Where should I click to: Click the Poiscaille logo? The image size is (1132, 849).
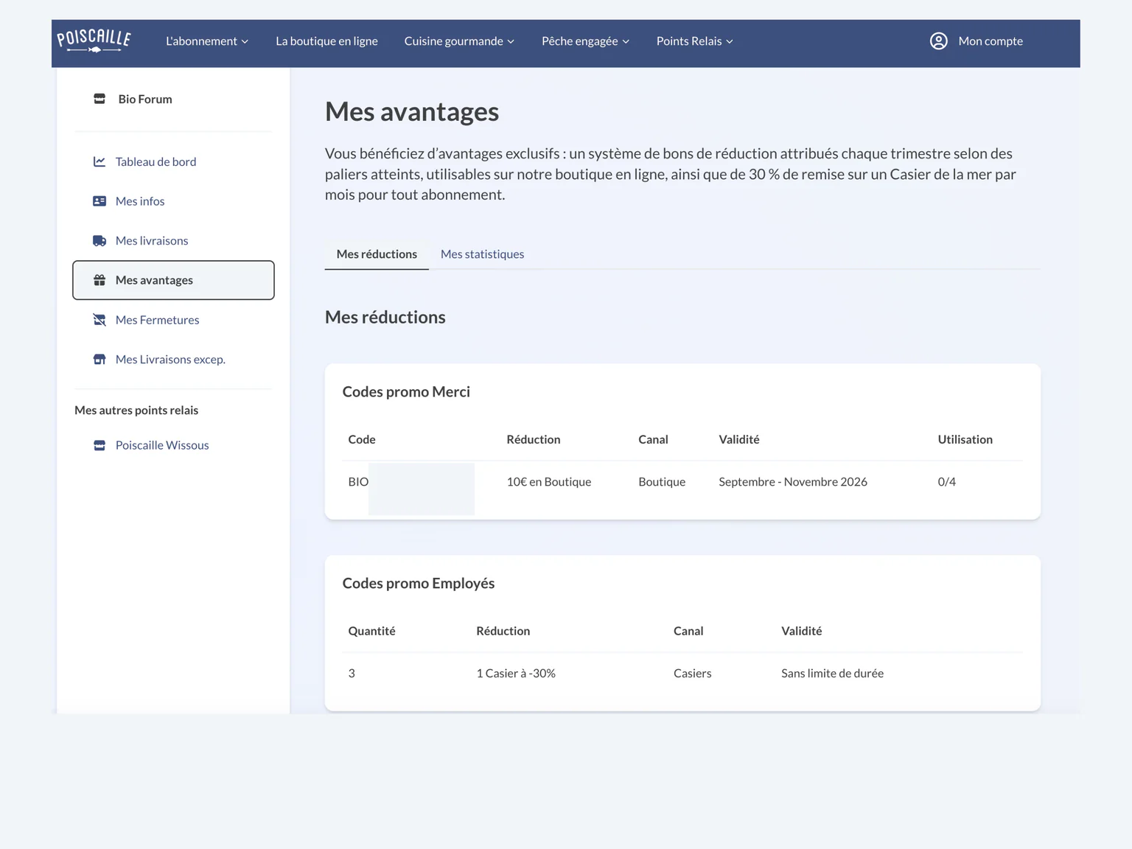(94, 41)
